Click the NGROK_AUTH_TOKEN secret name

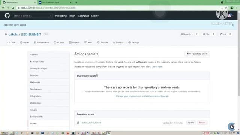[91, 123]
